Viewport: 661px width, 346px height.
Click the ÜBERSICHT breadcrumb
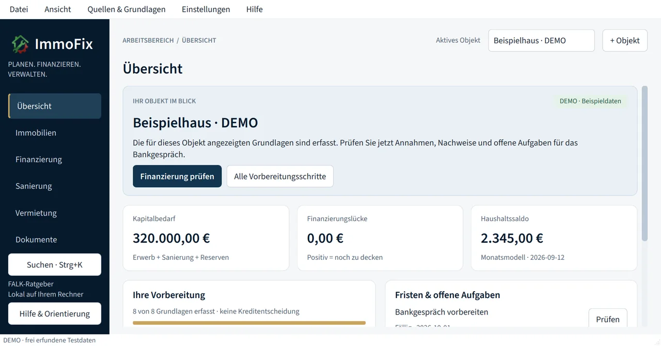click(x=199, y=40)
